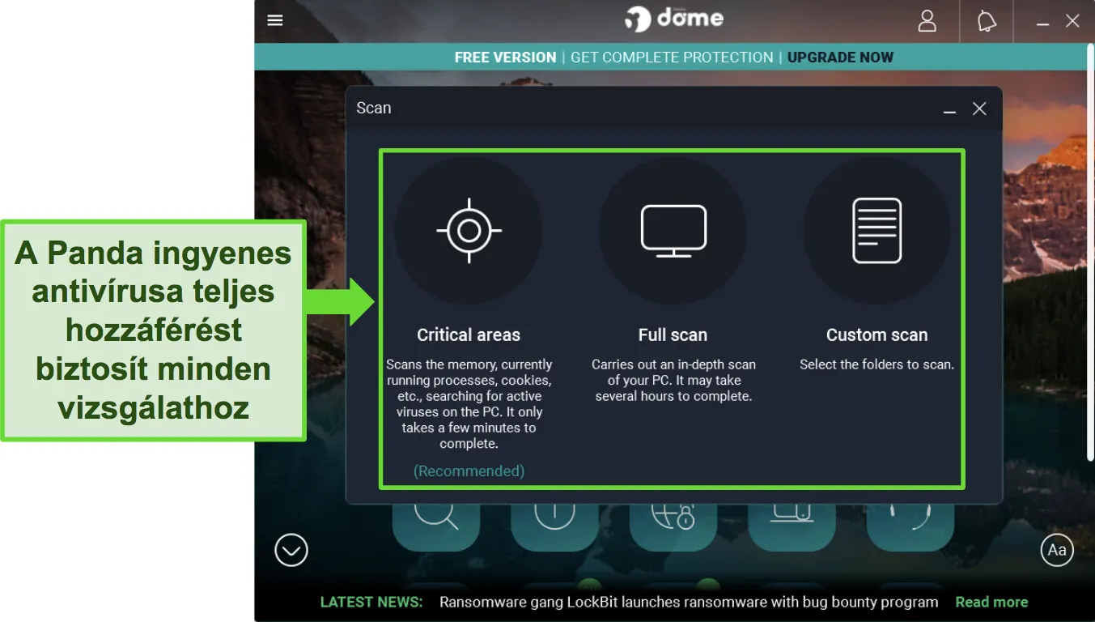
Task: Click UPGRADE NOW in the banner
Action: [x=840, y=58]
